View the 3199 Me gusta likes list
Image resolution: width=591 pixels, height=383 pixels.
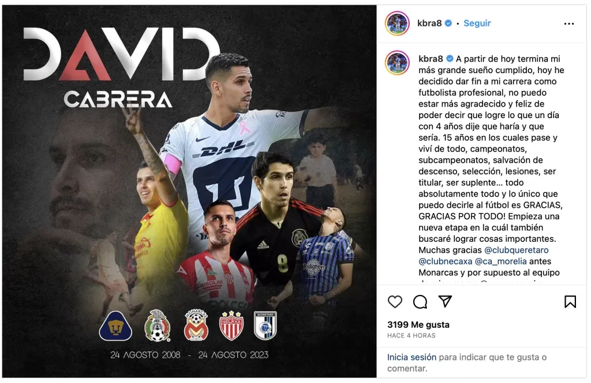pyautogui.click(x=418, y=325)
